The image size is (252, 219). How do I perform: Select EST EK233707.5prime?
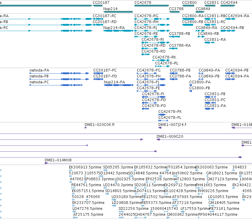click(x=88, y=203)
